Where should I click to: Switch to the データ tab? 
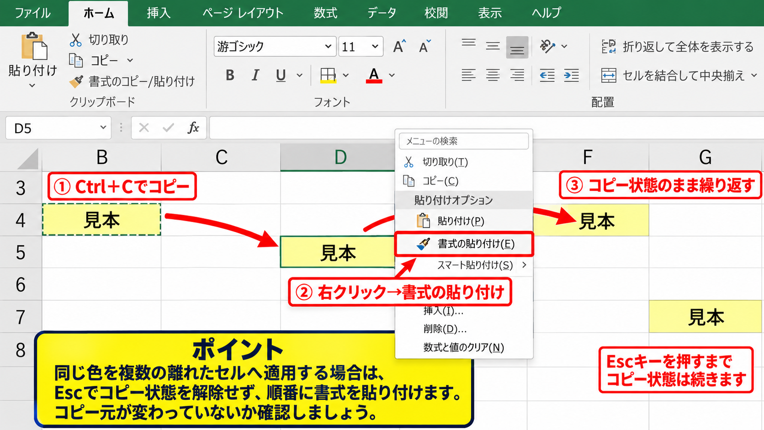pos(382,13)
